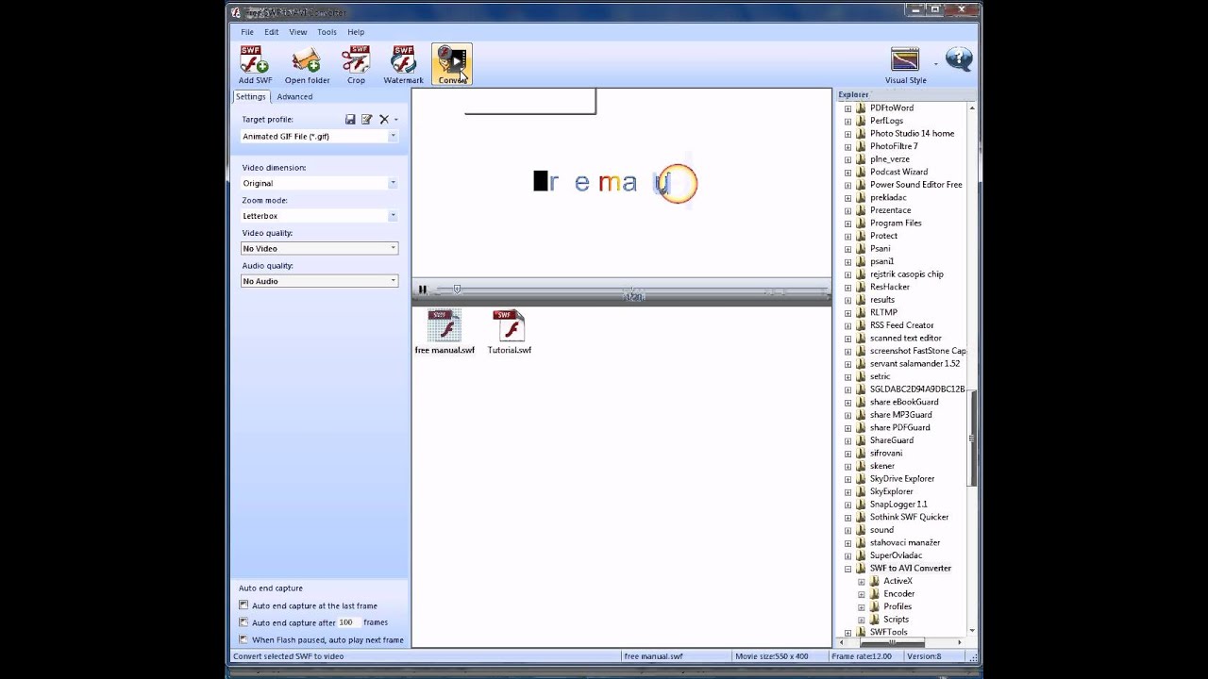Click the Profiles subfolder icon

click(874, 606)
